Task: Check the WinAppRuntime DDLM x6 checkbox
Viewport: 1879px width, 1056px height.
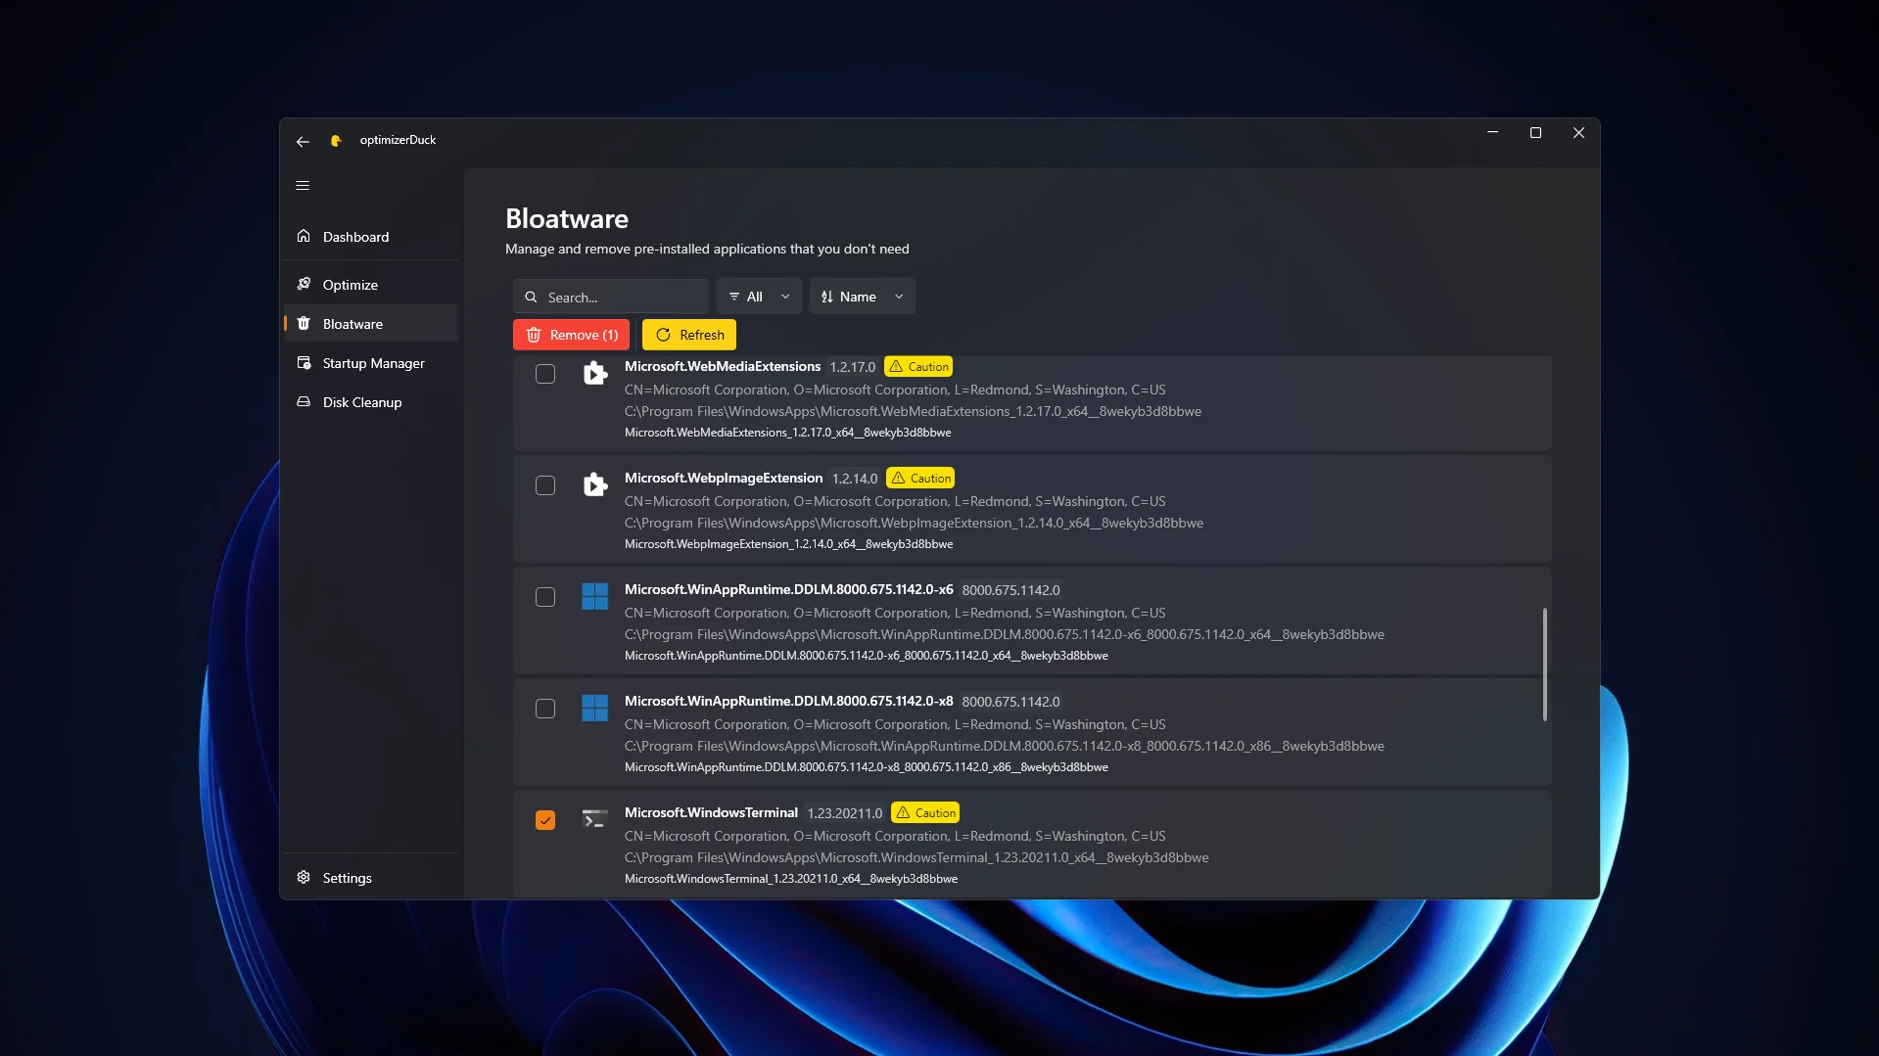Action: pyautogui.click(x=545, y=597)
